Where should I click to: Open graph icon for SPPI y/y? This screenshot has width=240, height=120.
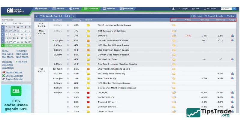232,36
